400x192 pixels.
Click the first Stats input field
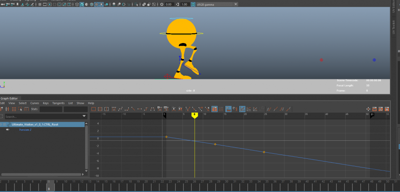tap(51, 109)
